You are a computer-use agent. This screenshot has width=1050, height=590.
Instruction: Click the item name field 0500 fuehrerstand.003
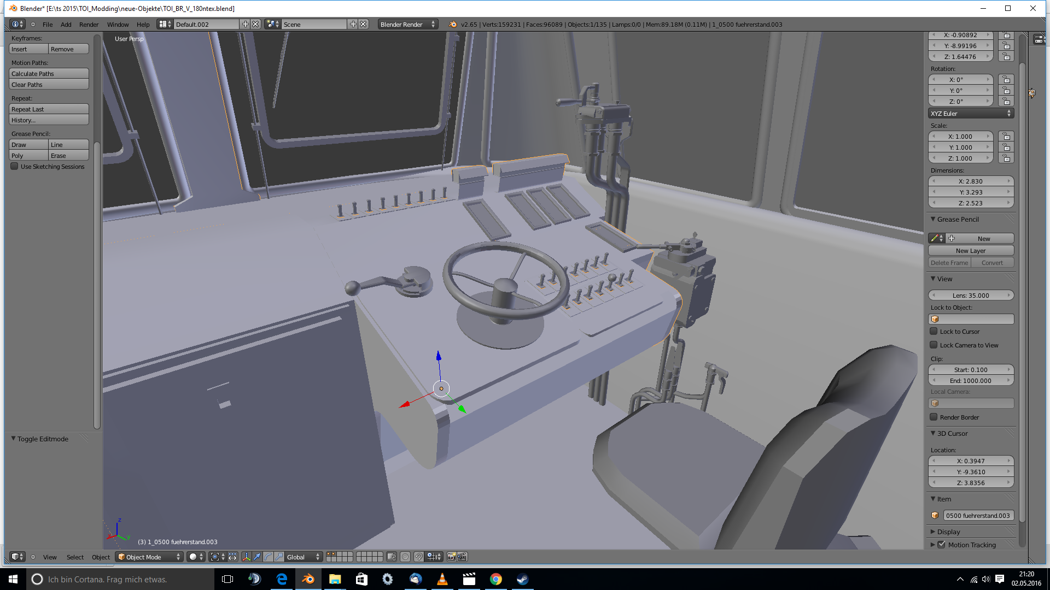(978, 516)
